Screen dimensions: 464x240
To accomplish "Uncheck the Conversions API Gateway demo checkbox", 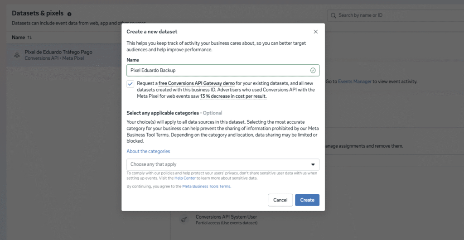I will [x=130, y=84].
